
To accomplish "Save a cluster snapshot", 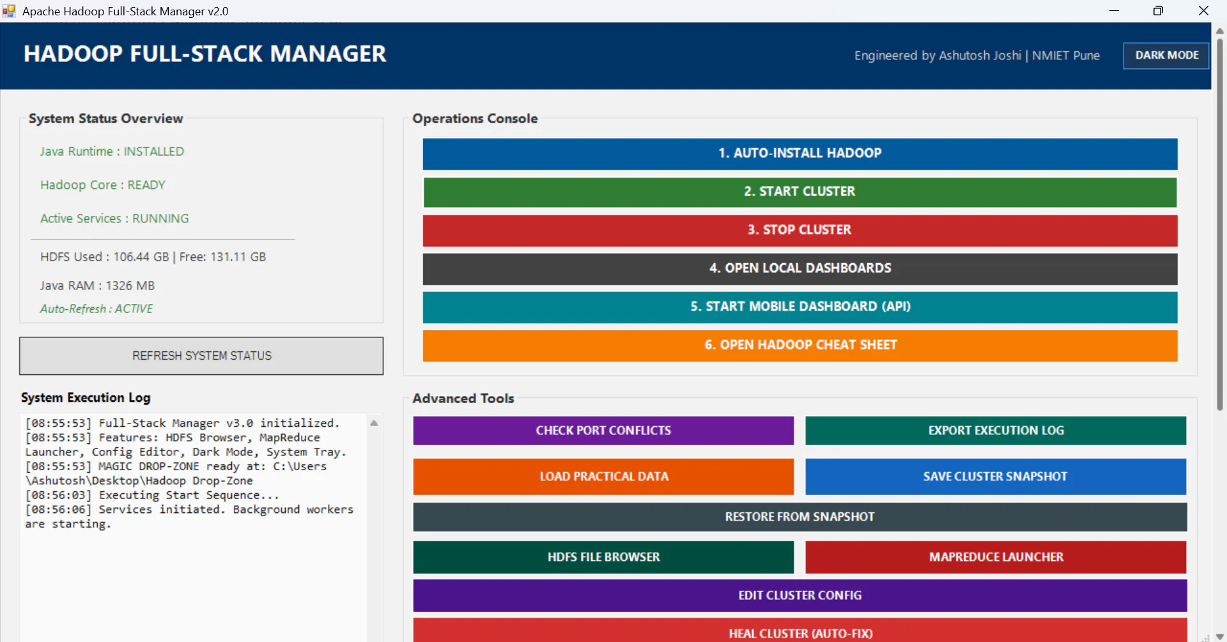I will pos(996,477).
